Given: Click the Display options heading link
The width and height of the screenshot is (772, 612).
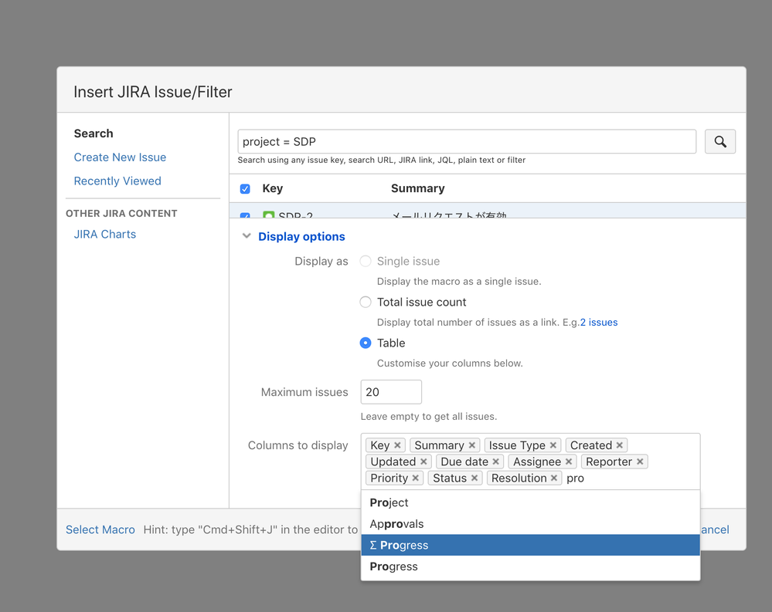Looking at the screenshot, I should pyautogui.click(x=302, y=236).
